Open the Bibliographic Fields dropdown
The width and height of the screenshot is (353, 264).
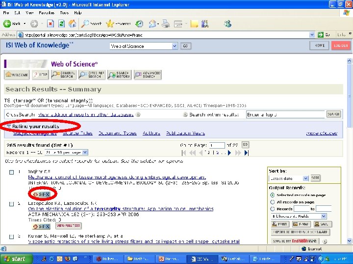point(299,216)
